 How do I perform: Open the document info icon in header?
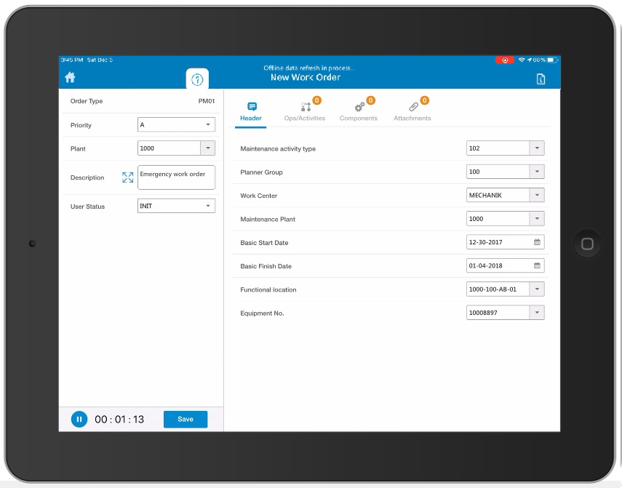541,79
